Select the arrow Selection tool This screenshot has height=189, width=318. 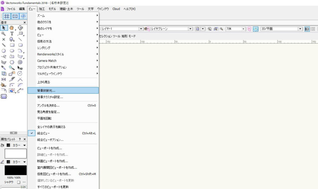click(x=4, y=28)
